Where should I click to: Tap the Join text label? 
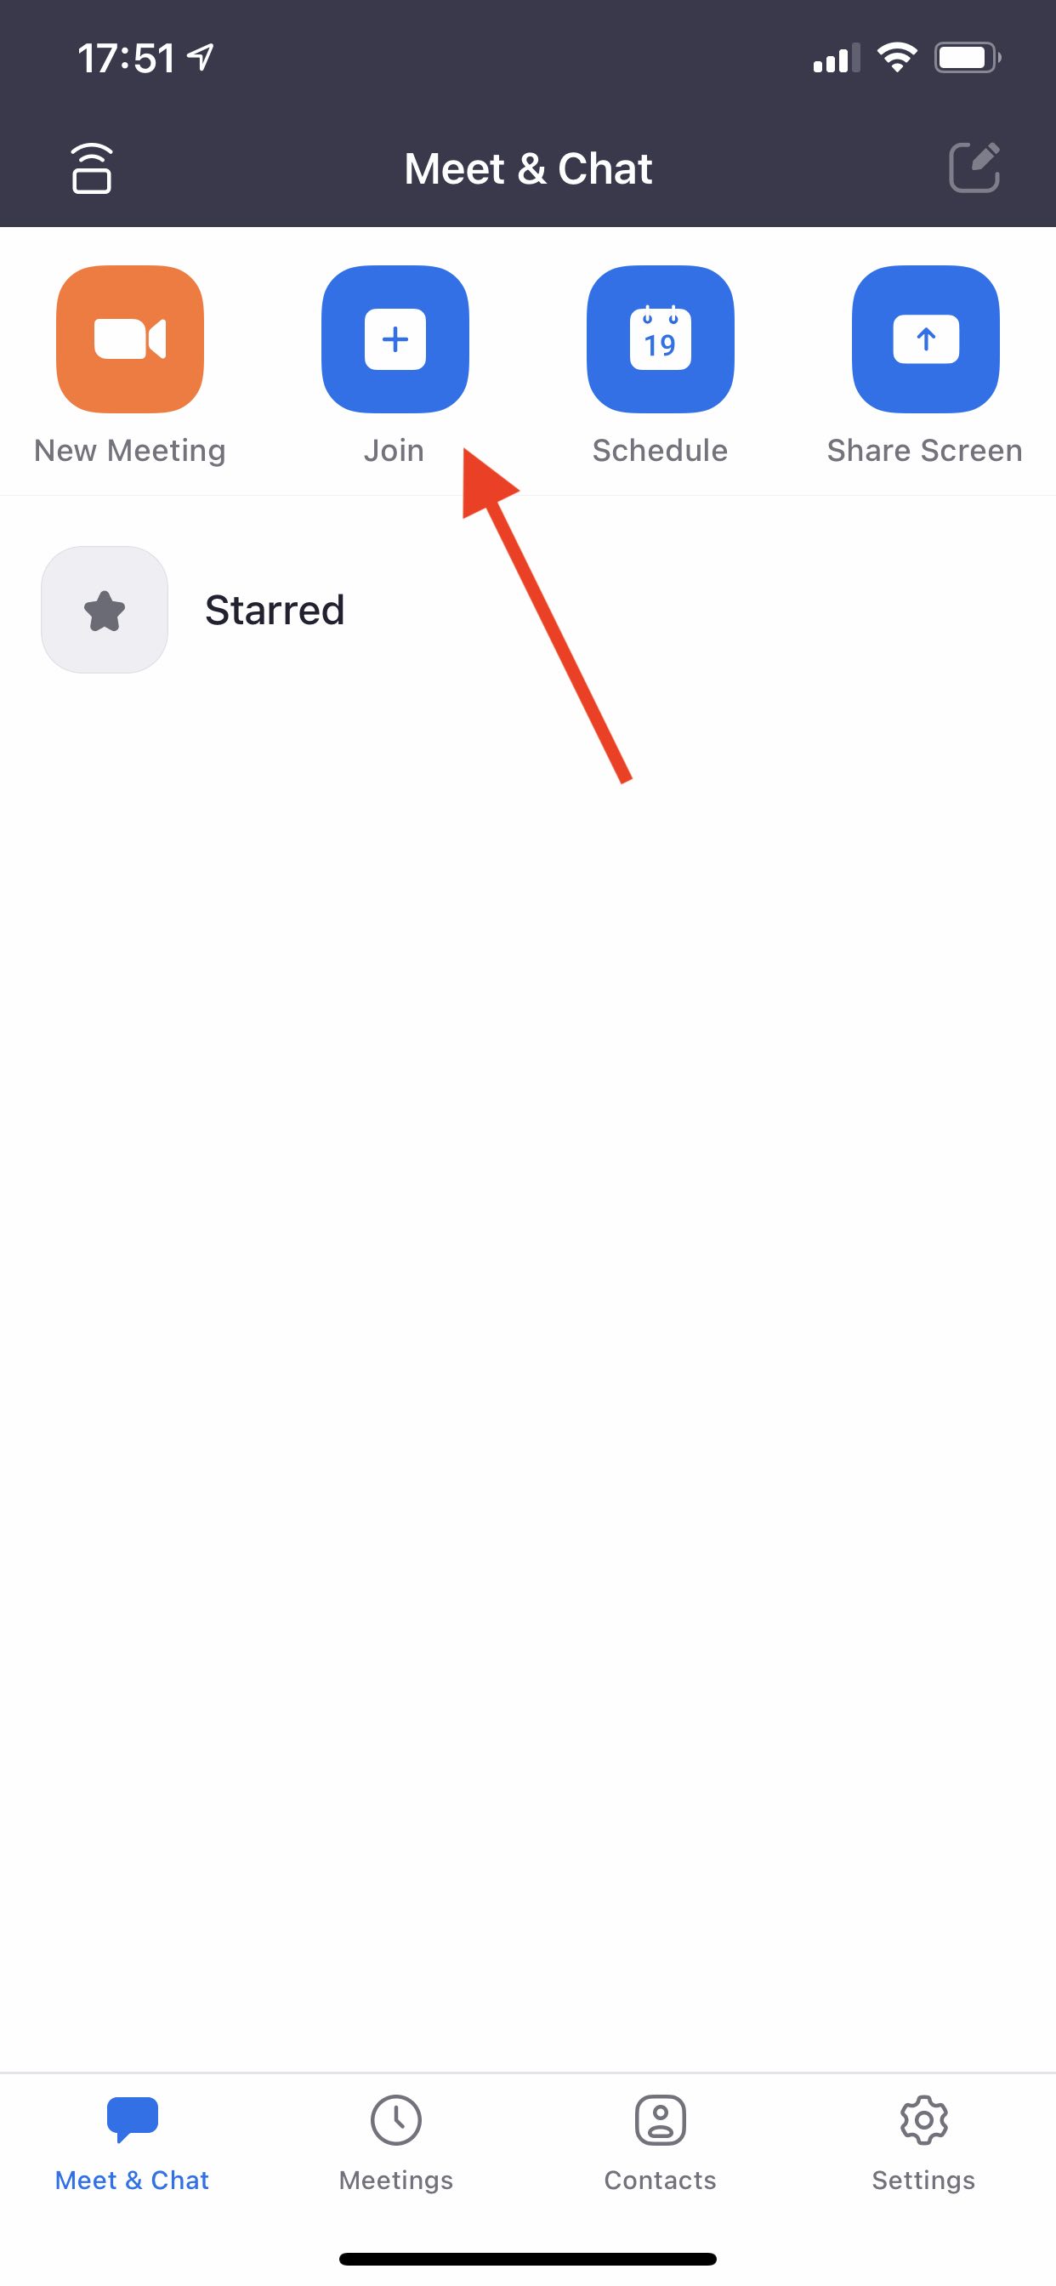pyautogui.click(x=394, y=451)
